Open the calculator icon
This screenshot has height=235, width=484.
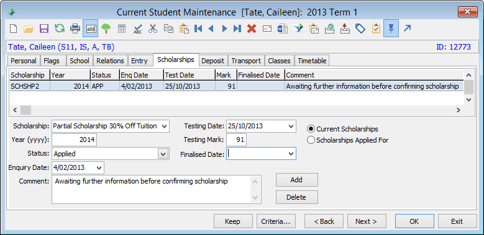point(122,29)
